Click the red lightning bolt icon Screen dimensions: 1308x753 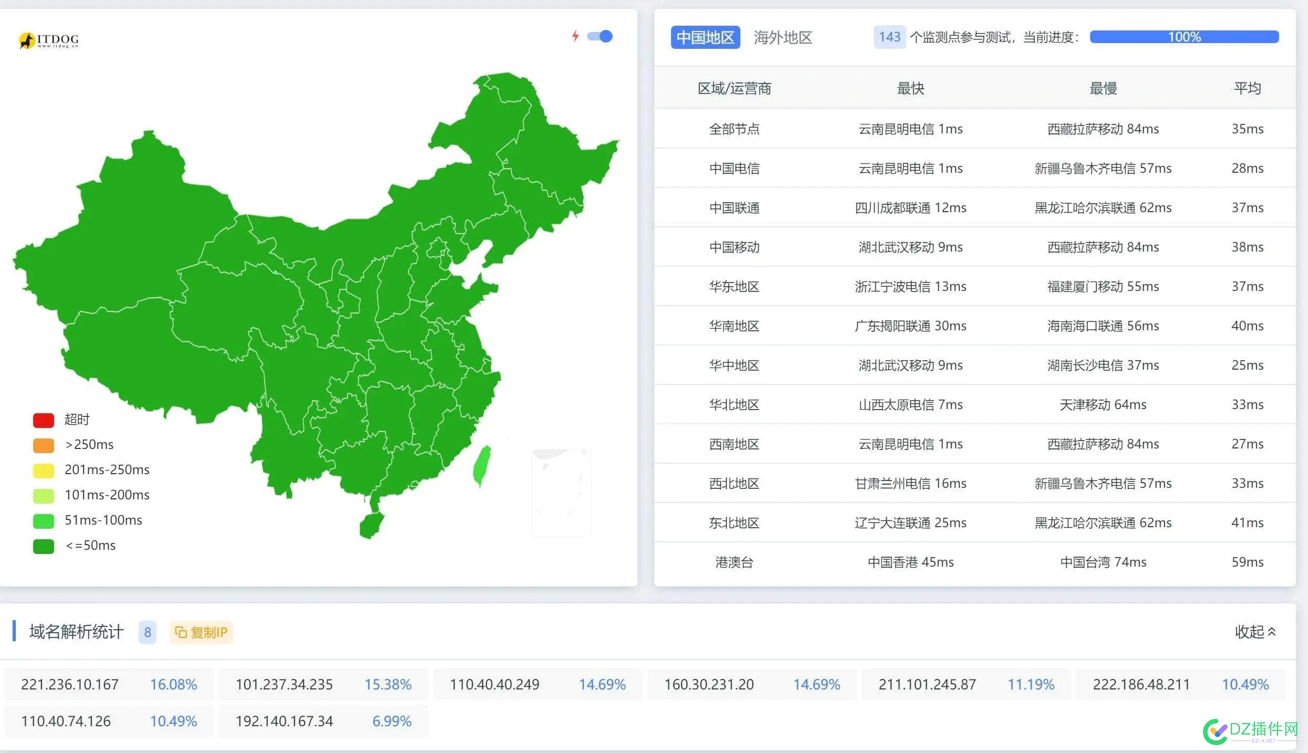575,36
